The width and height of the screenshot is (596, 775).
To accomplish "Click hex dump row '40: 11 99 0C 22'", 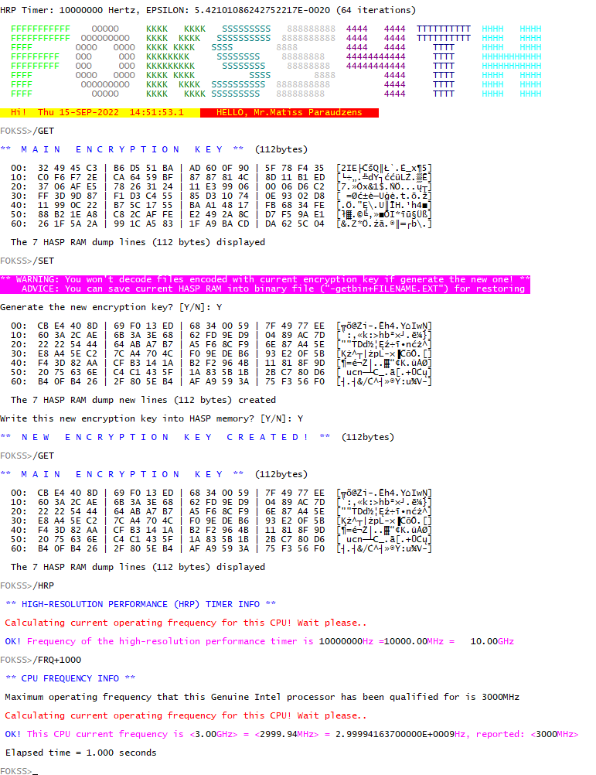I will [221, 205].
